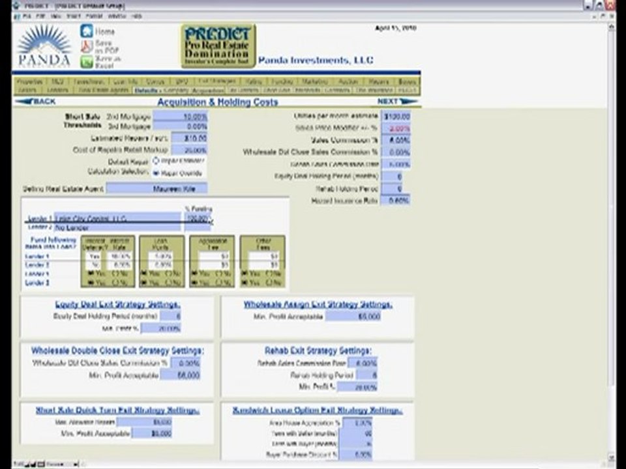
Task: Click the NEXT arrow
Action: pos(397,102)
